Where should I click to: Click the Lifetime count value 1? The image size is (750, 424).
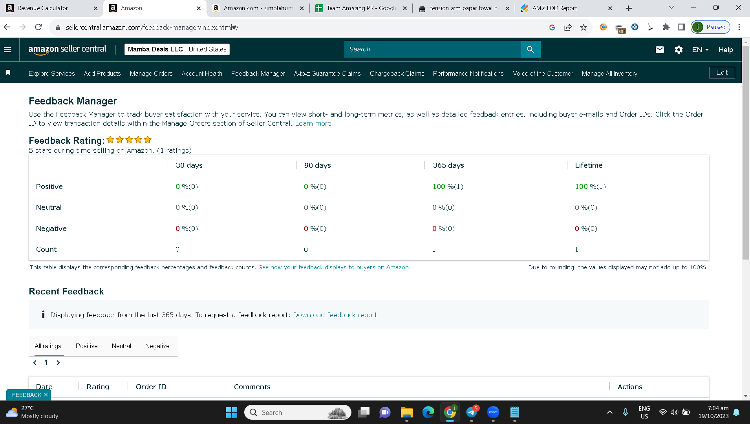click(576, 249)
